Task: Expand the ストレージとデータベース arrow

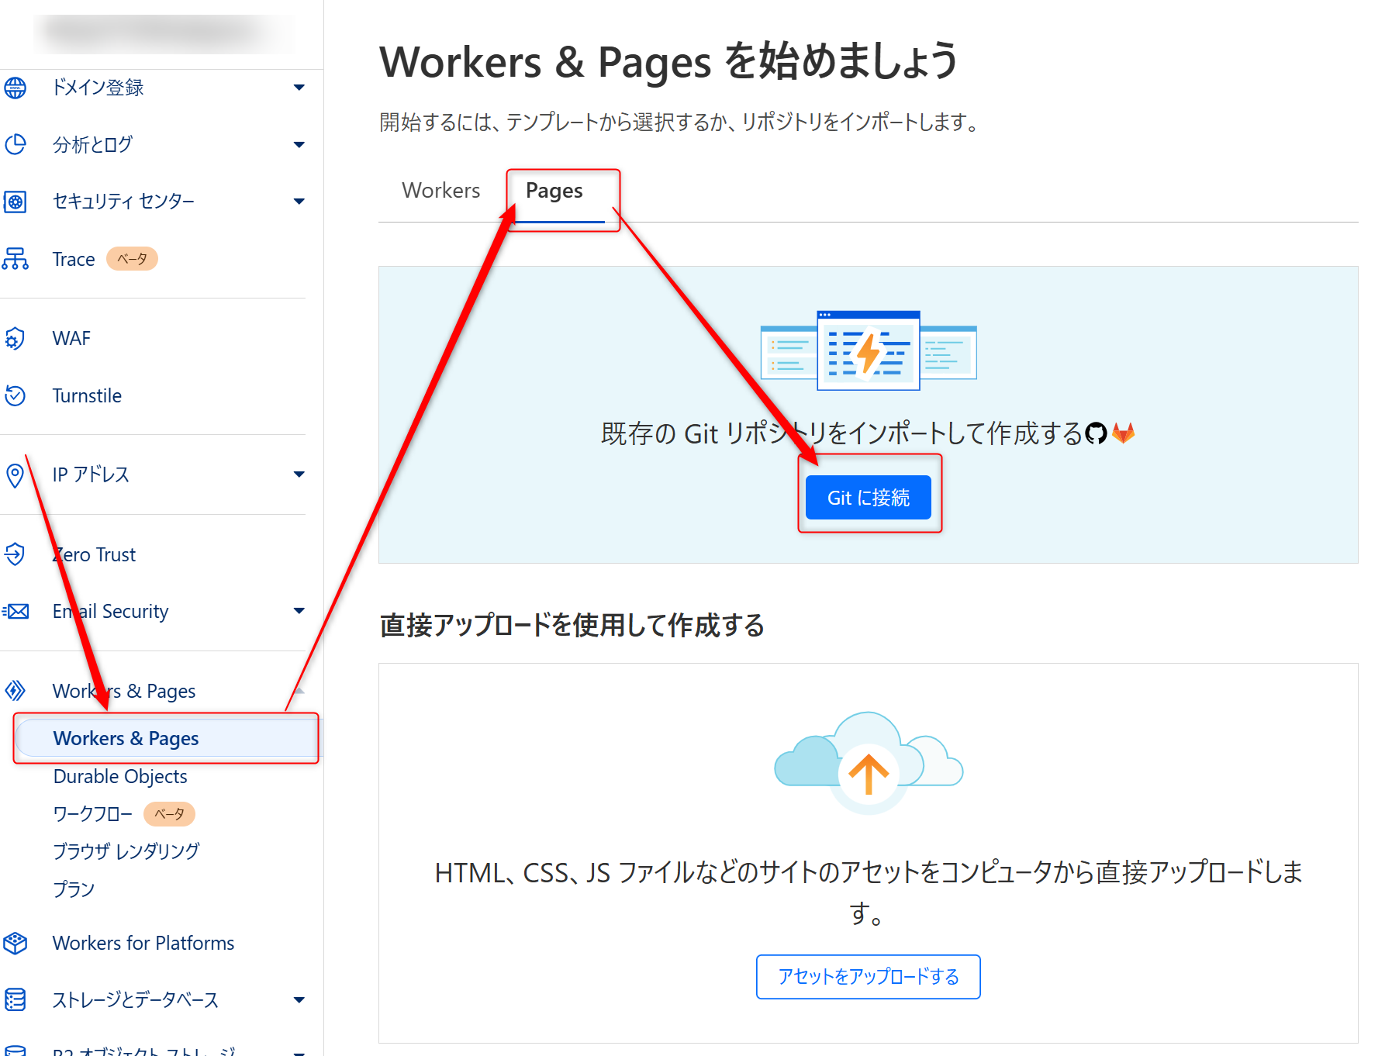Action: click(299, 1000)
